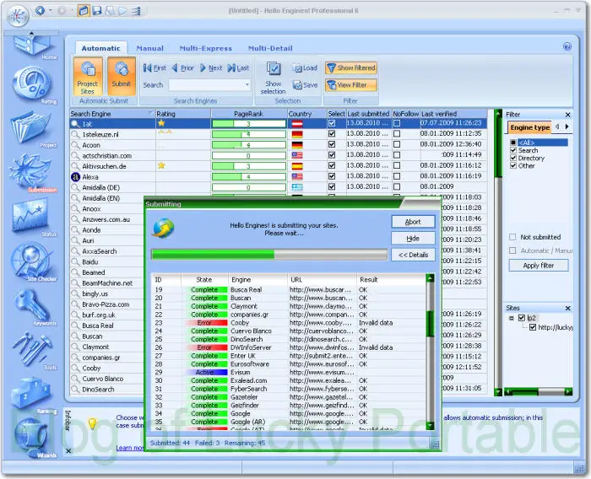Screen dimensions: 591x479
Task: Click the Project Sites button
Action: [88, 77]
